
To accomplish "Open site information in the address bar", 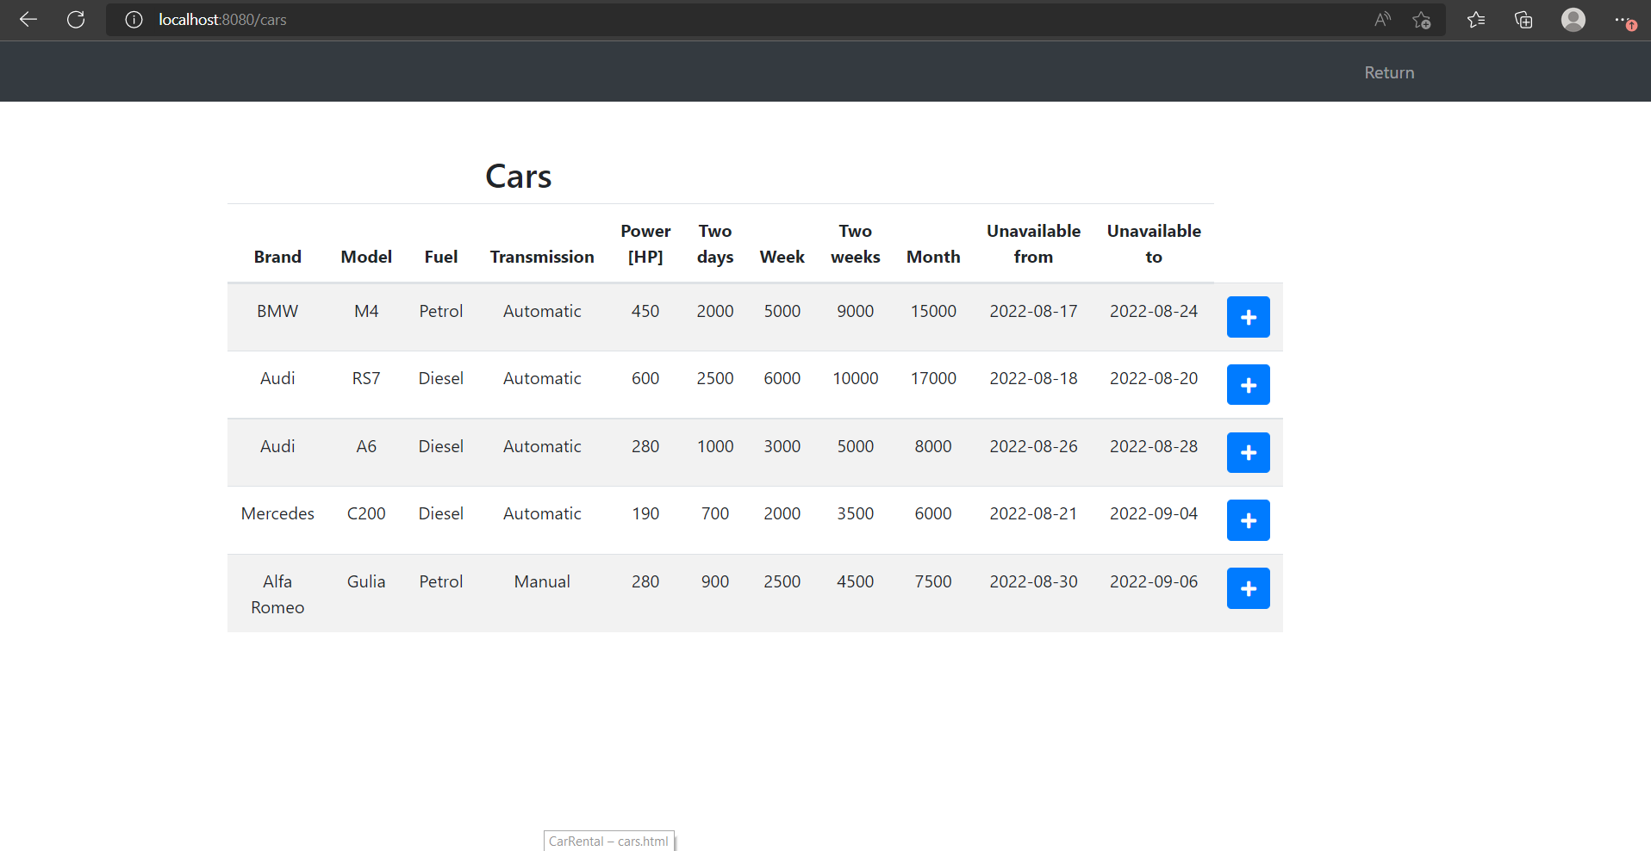I will pyautogui.click(x=134, y=19).
